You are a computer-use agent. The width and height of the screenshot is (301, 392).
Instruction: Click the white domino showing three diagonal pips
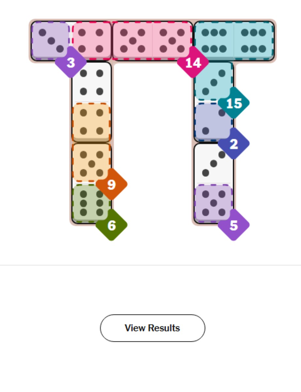pos(214,163)
